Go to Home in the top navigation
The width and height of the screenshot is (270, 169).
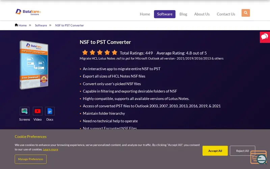point(145,14)
